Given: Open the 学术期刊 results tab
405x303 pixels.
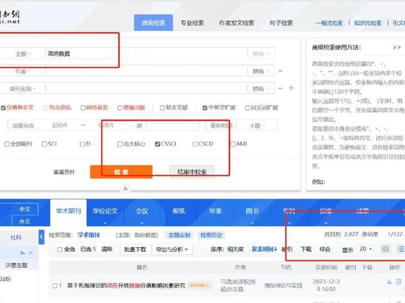Looking at the screenshot, I should click(68, 212).
